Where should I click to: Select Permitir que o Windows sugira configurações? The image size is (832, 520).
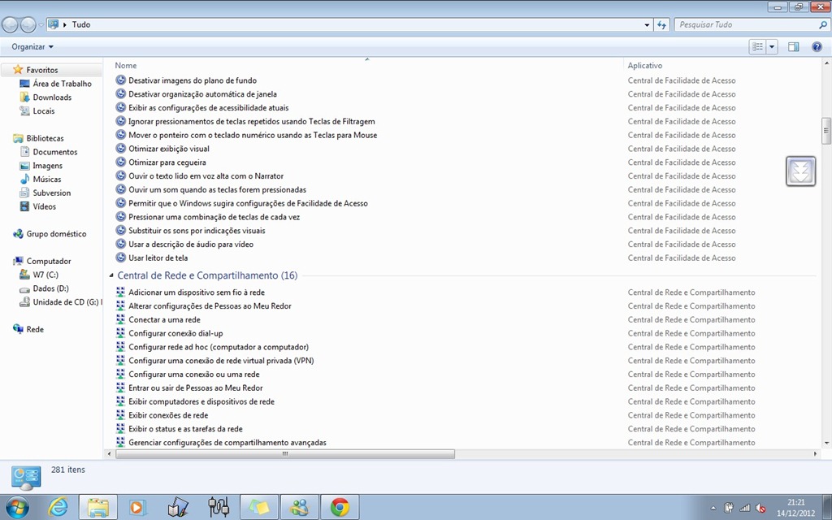pyautogui.click(x=248, y=203)
